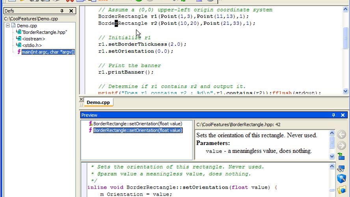Viewport: 350px width, 197px height.
Task: Click "// Determine if r1 contains r2" comment
Action: [172, 86]
